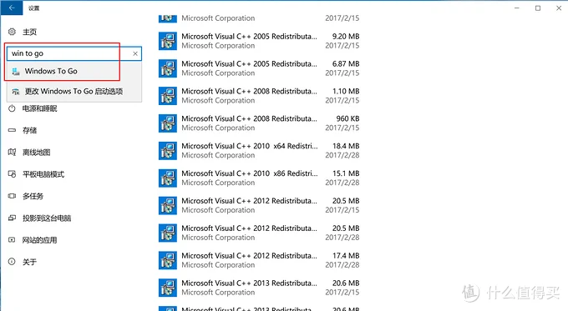Select Visual C++ 2012 Redistributable 17.4 MB entry
This screenshot has width=568, height=311.
[x=259, y=260]
